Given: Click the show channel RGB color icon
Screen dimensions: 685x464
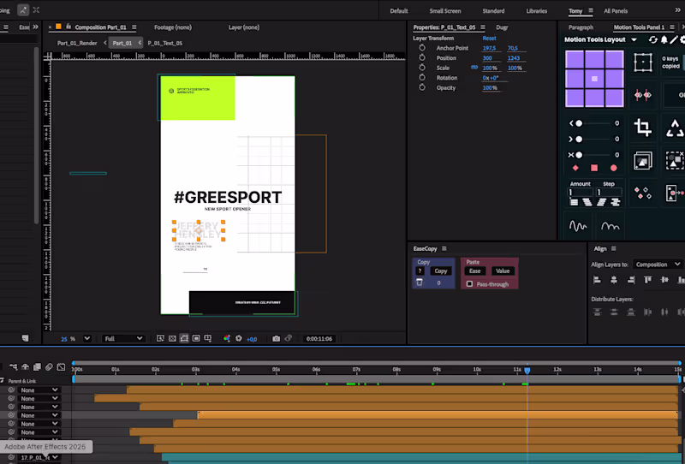Looking at the screenshot, I should (227, 339).
